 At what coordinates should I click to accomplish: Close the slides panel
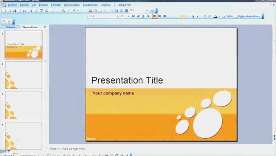pos(45,27)
